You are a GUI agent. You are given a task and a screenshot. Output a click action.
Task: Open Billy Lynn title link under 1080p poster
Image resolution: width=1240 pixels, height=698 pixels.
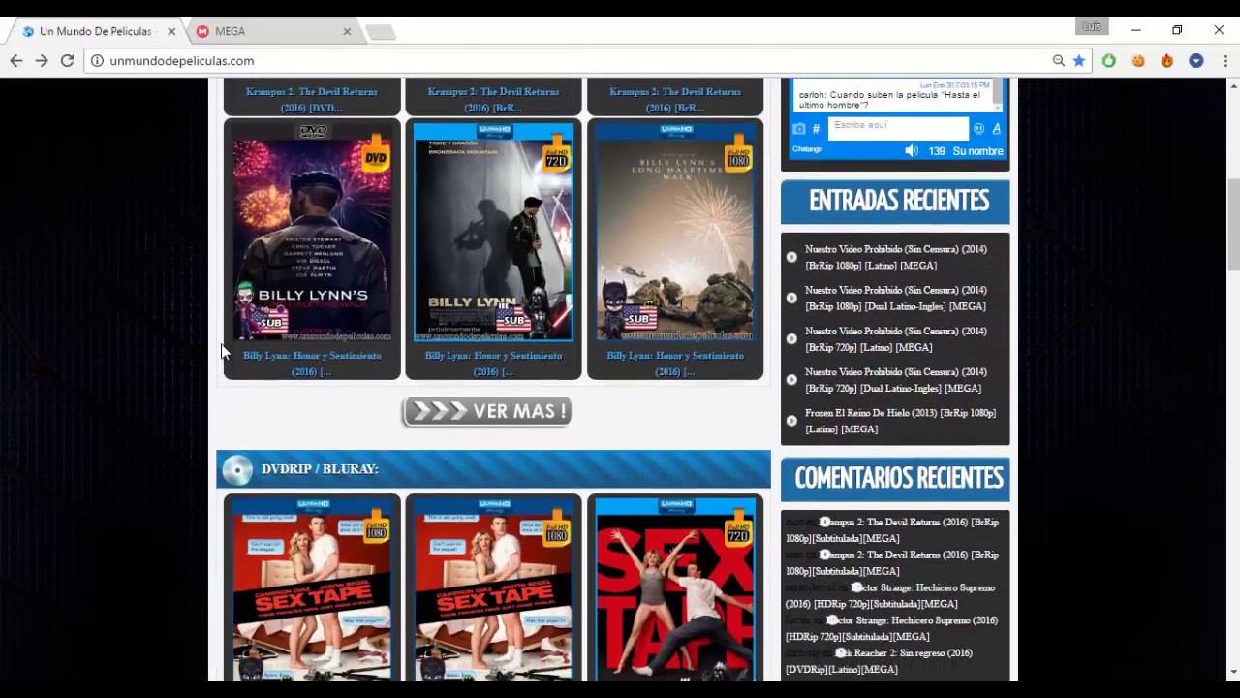(x=675, y=364)
